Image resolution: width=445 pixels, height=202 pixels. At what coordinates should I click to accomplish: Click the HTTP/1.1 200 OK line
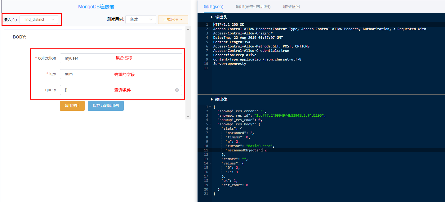229,25
